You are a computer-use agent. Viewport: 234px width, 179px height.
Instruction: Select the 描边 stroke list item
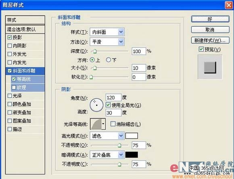25,129
